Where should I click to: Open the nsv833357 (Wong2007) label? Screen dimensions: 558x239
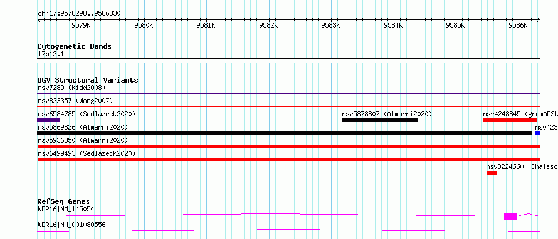coord(75,101)
